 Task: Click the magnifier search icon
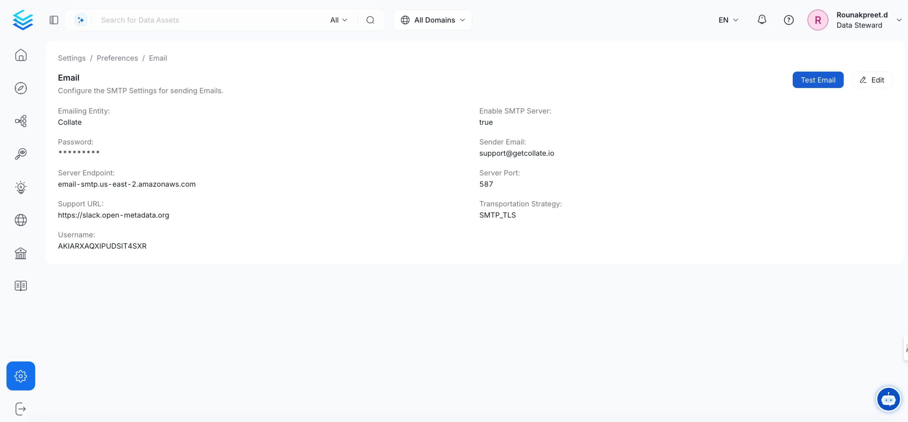pos(370,20)
